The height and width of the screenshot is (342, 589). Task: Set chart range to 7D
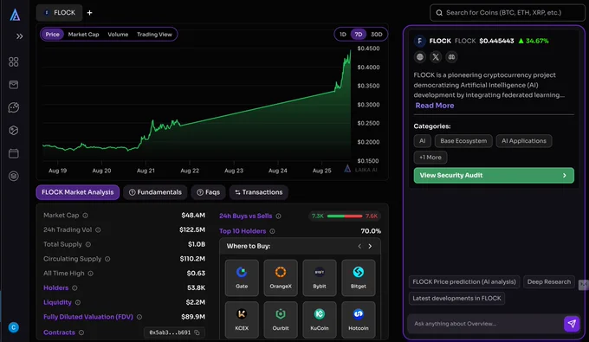tap(359, 35)
